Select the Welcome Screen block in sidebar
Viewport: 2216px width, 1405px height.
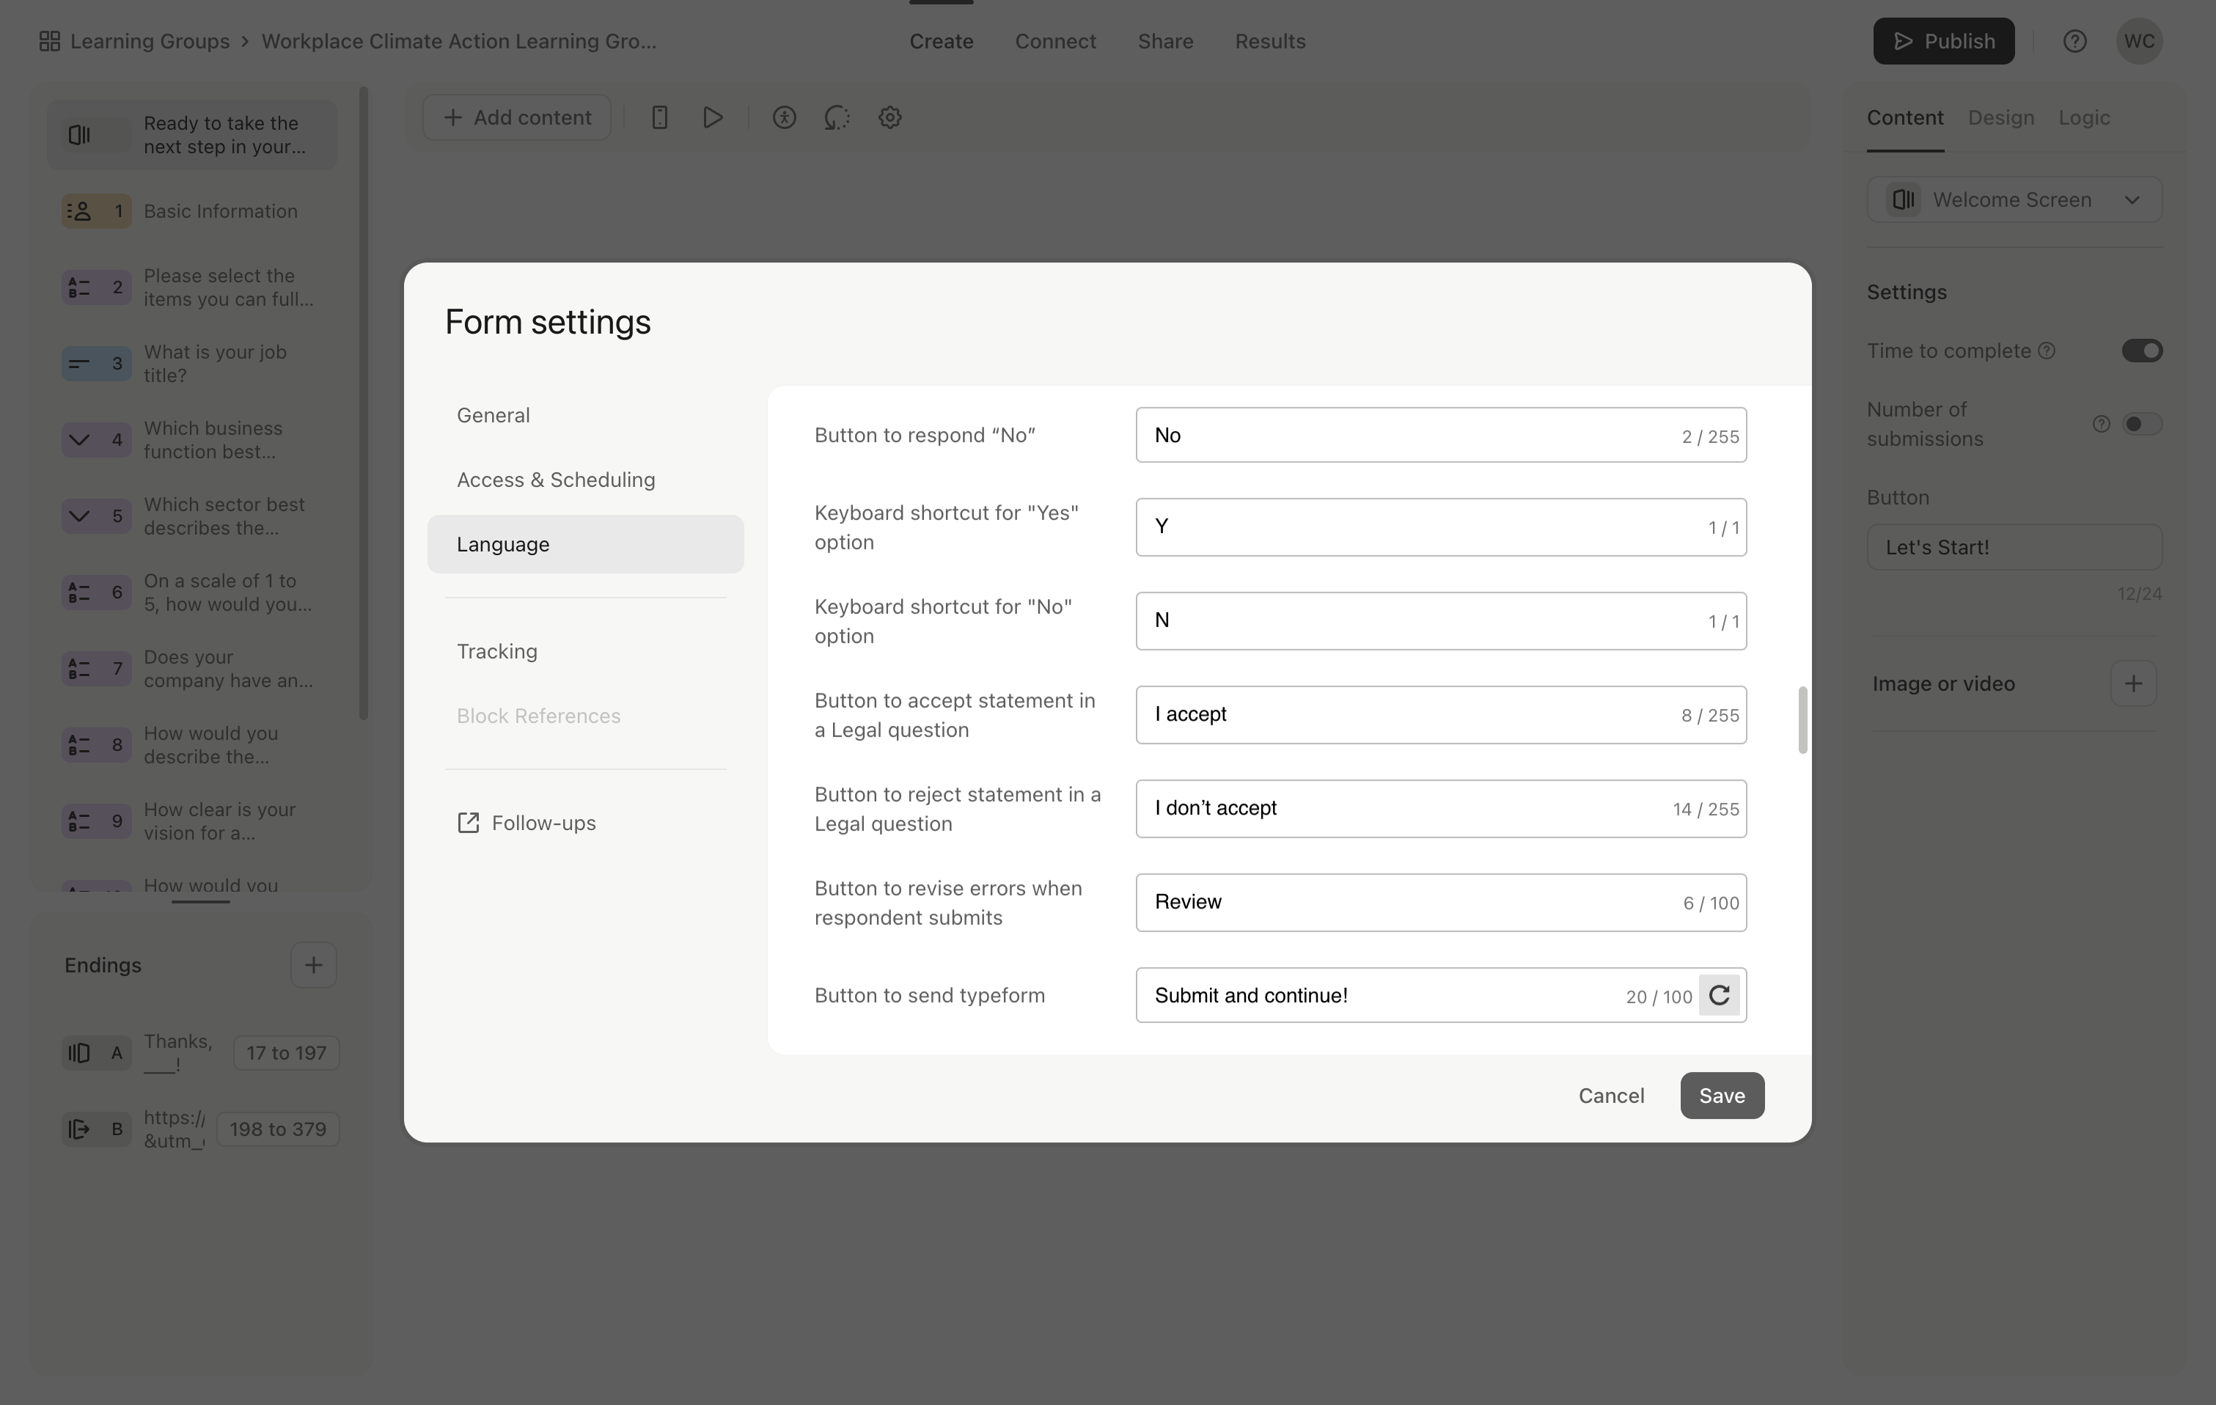[x=192, y=135]
